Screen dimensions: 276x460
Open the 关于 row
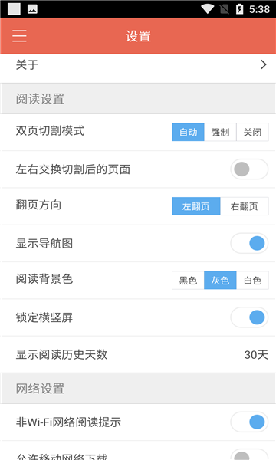point(138,65)
